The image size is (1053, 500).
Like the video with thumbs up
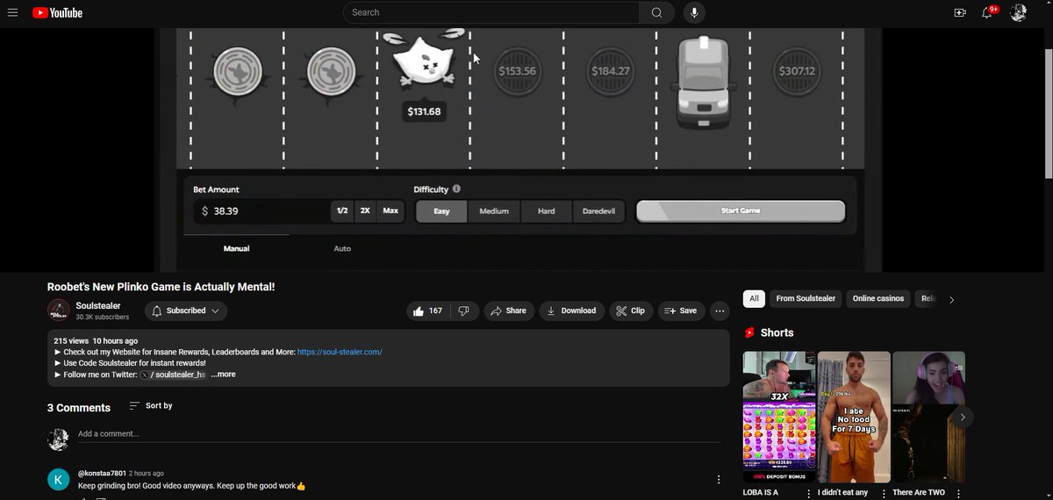coord(428,311)
